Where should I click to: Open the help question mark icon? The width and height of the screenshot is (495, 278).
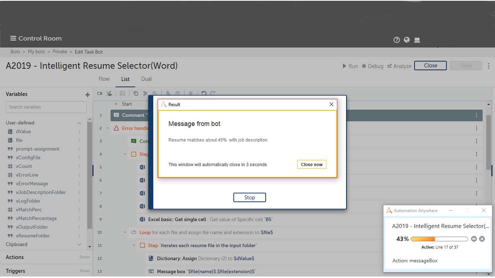click(x=396, y=40)
